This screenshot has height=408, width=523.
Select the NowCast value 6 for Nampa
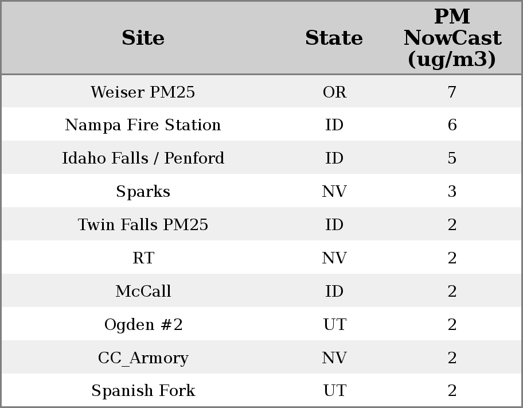click(x=452, y=125)
